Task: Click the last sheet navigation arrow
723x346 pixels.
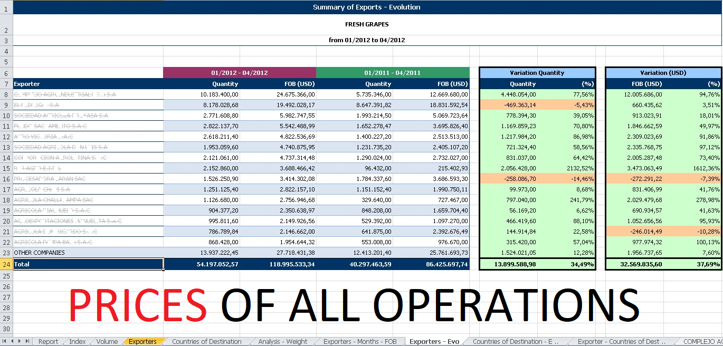Action: click(27, 342)
